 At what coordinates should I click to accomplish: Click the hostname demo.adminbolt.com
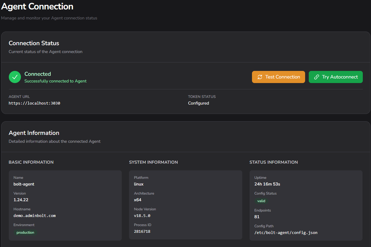[35, 215]
